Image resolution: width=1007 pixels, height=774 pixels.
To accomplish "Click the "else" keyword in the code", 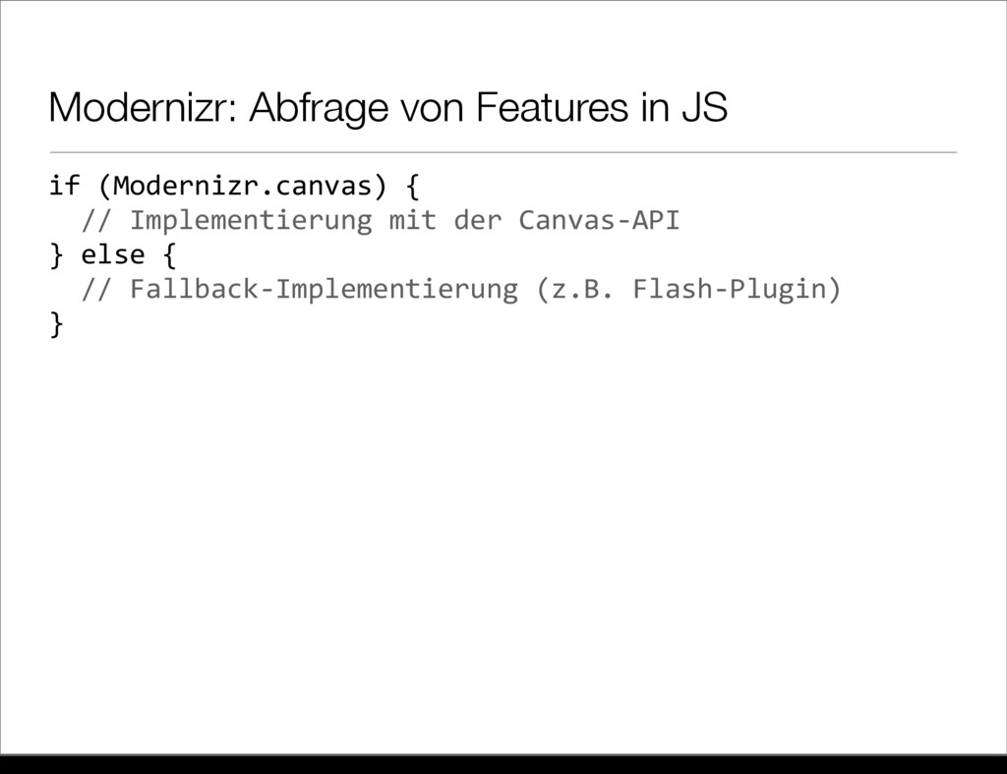I will (x=112, y=254).
